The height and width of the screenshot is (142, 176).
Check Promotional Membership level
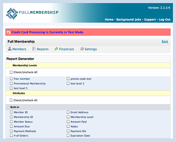click(11, 83)
